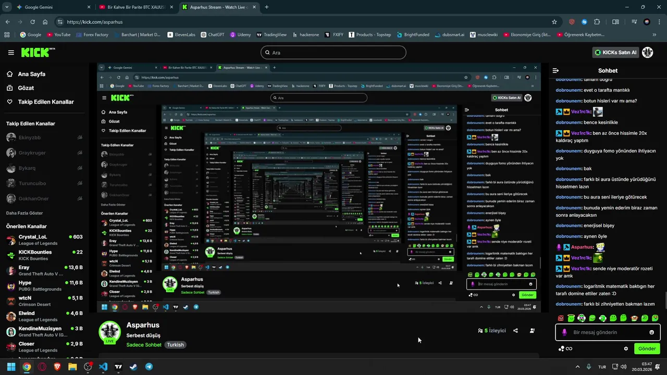Viewport: 667px width, 375px height.
Task: Open the Asparhus channel avatar
Action: point(110,332)
